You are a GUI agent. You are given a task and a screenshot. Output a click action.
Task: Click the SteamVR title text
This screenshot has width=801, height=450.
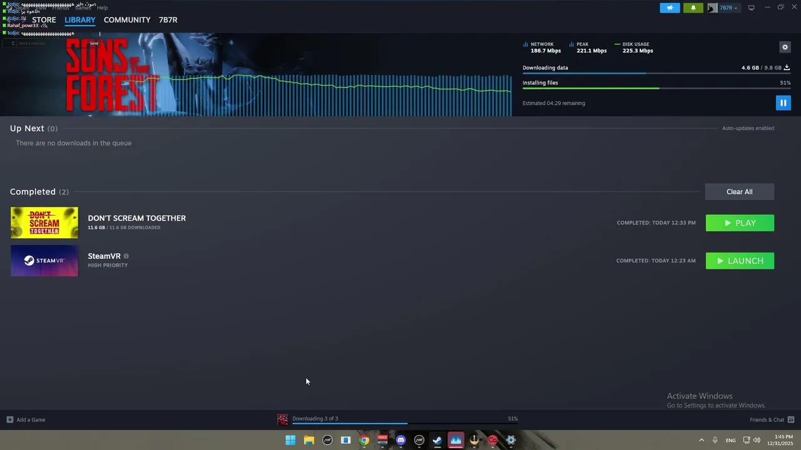coord(104,256)
